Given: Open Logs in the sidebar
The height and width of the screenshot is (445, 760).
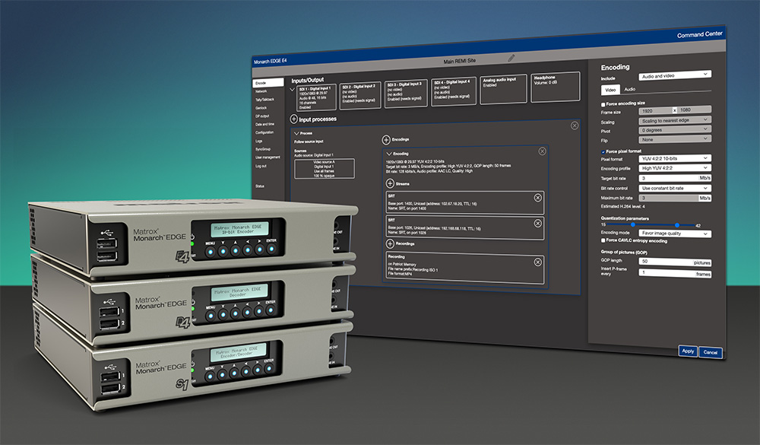Looking at the screenshot, I should [x=259, y=141].
